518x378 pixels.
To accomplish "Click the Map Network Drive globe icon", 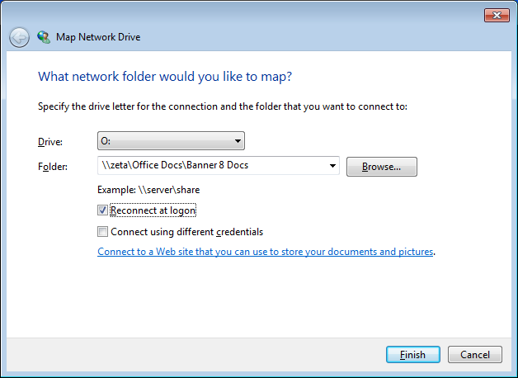I will tap(44, 37).
